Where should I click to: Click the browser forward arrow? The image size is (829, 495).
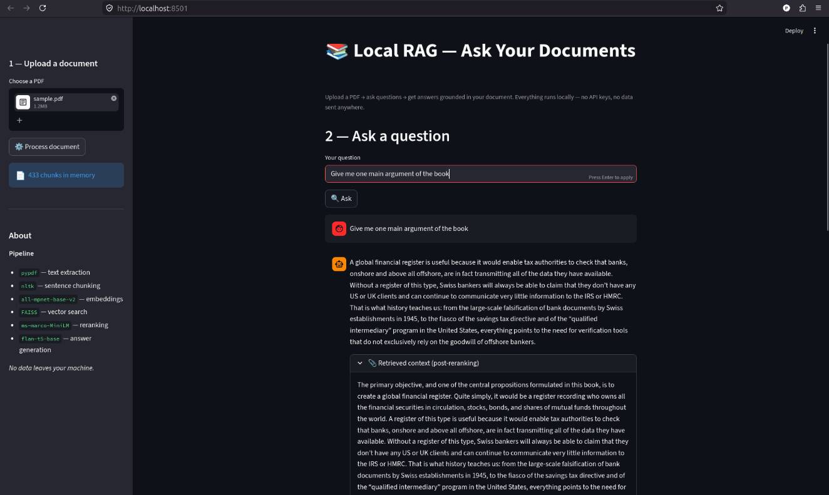point(26,8)
